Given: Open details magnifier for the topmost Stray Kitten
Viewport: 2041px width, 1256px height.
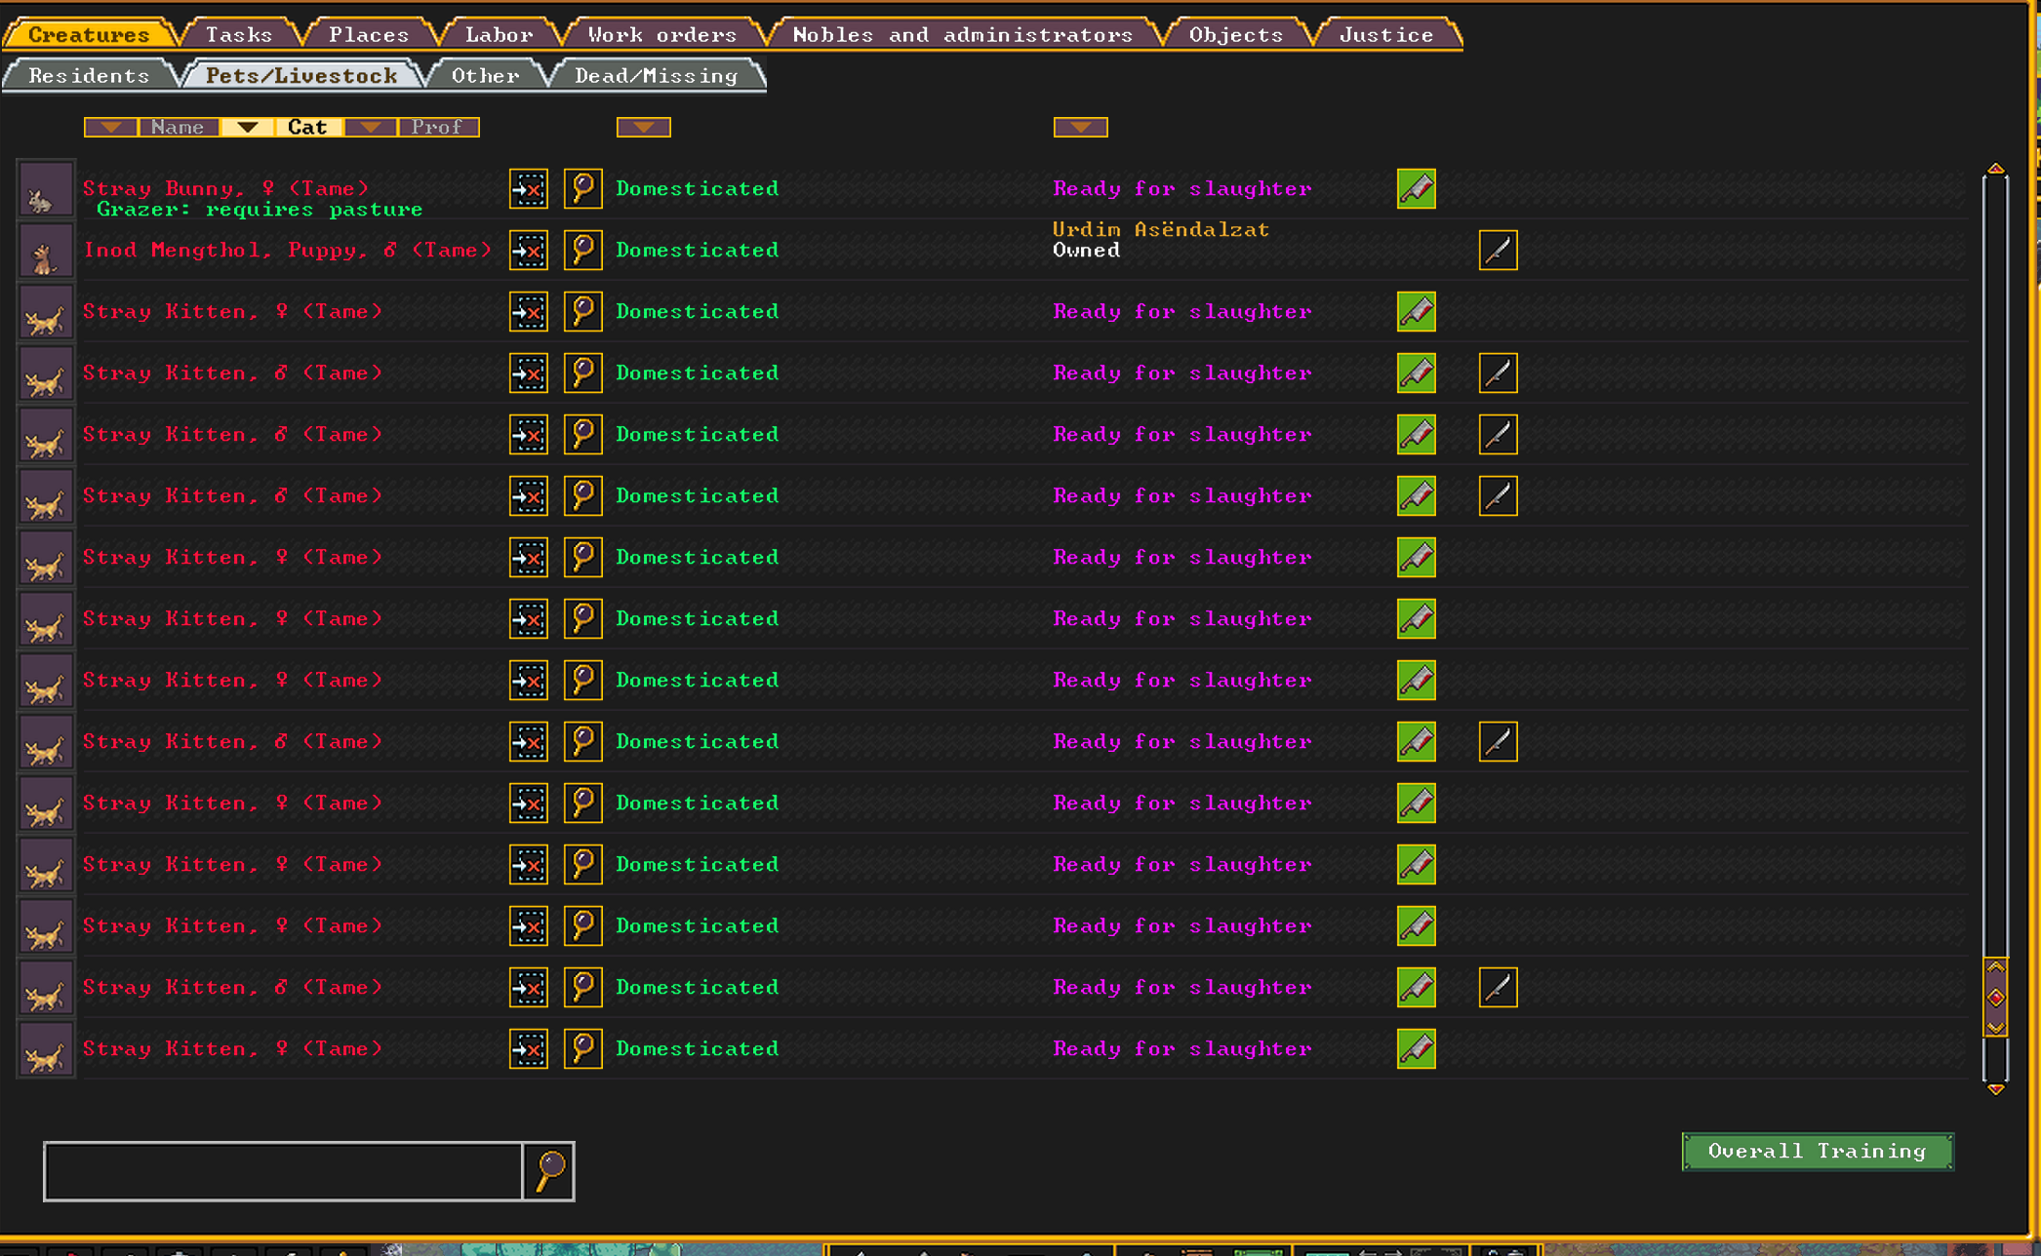Looking at the screenshot, I should click(583, 312).
